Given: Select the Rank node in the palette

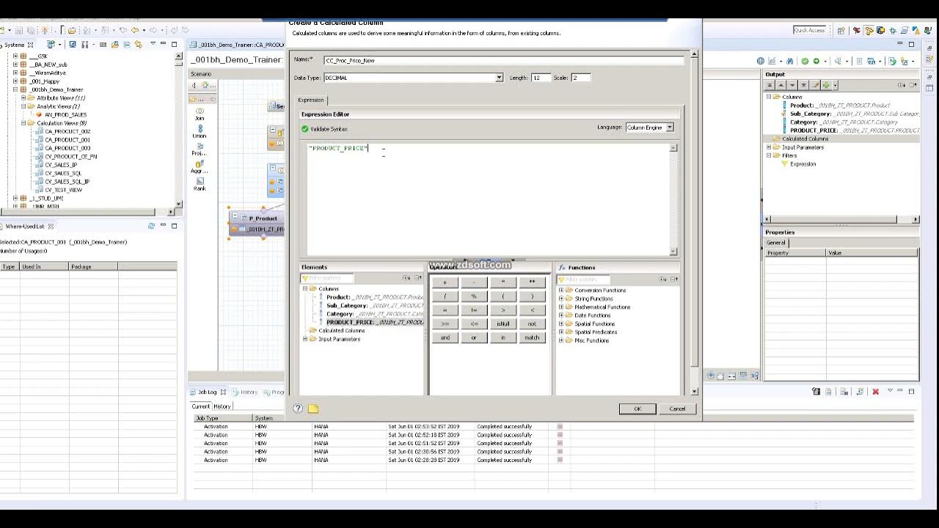Looking at the screenshot, I should pyautogui.click(x=200, y=184).
